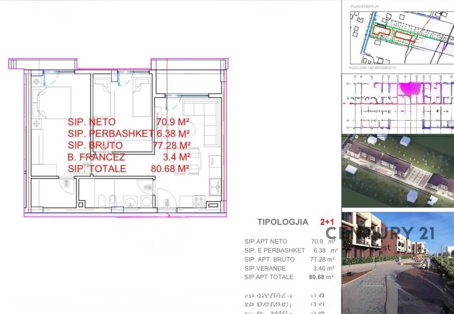Click the "3.40 m²" veranda value in table

point(324,268)
